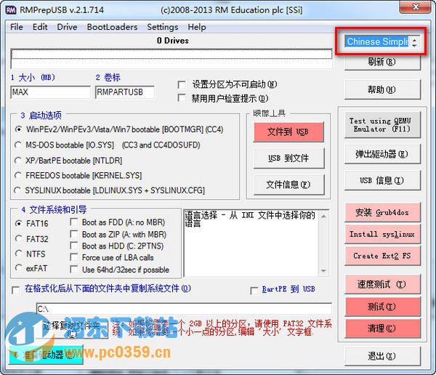Image resolution: width=436 pixels, height=375 pixels.
Task: Toggle 禁用用户检查提示(D) checkbox
Action: [x=182, y=98]
